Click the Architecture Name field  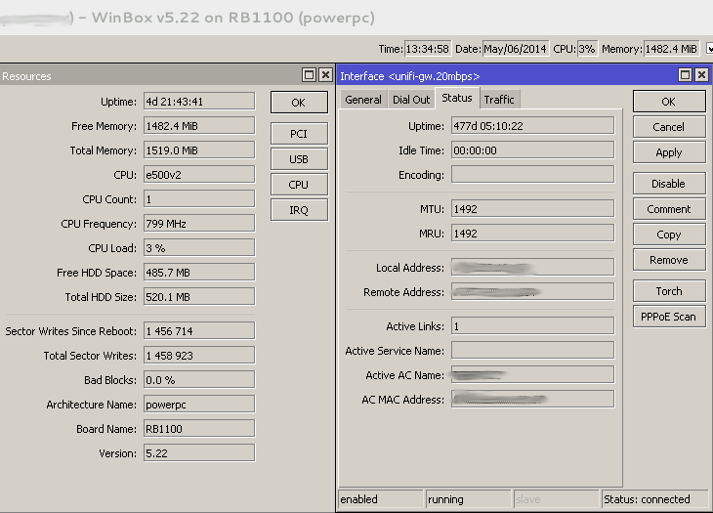click(199, 405)
